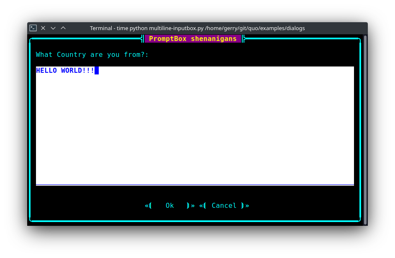
Task: Click the PromptBox shenanigans title banner
Action: click(x=192, y=38)
